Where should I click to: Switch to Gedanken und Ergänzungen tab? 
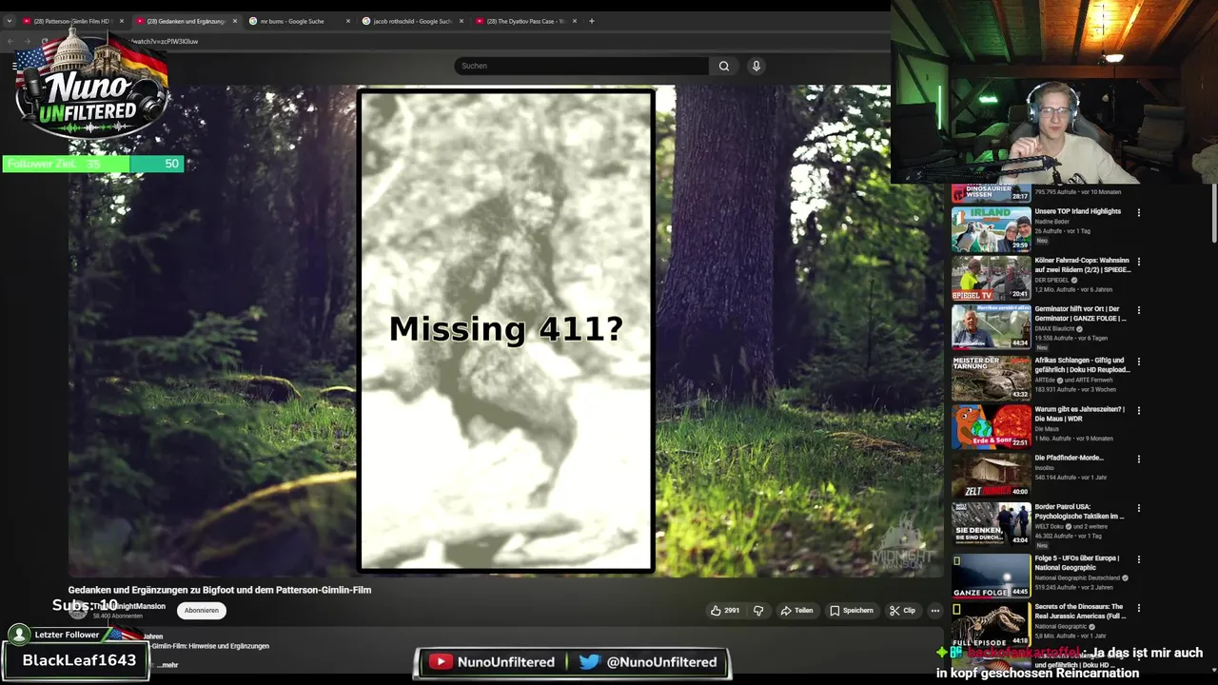pos(185,21)
